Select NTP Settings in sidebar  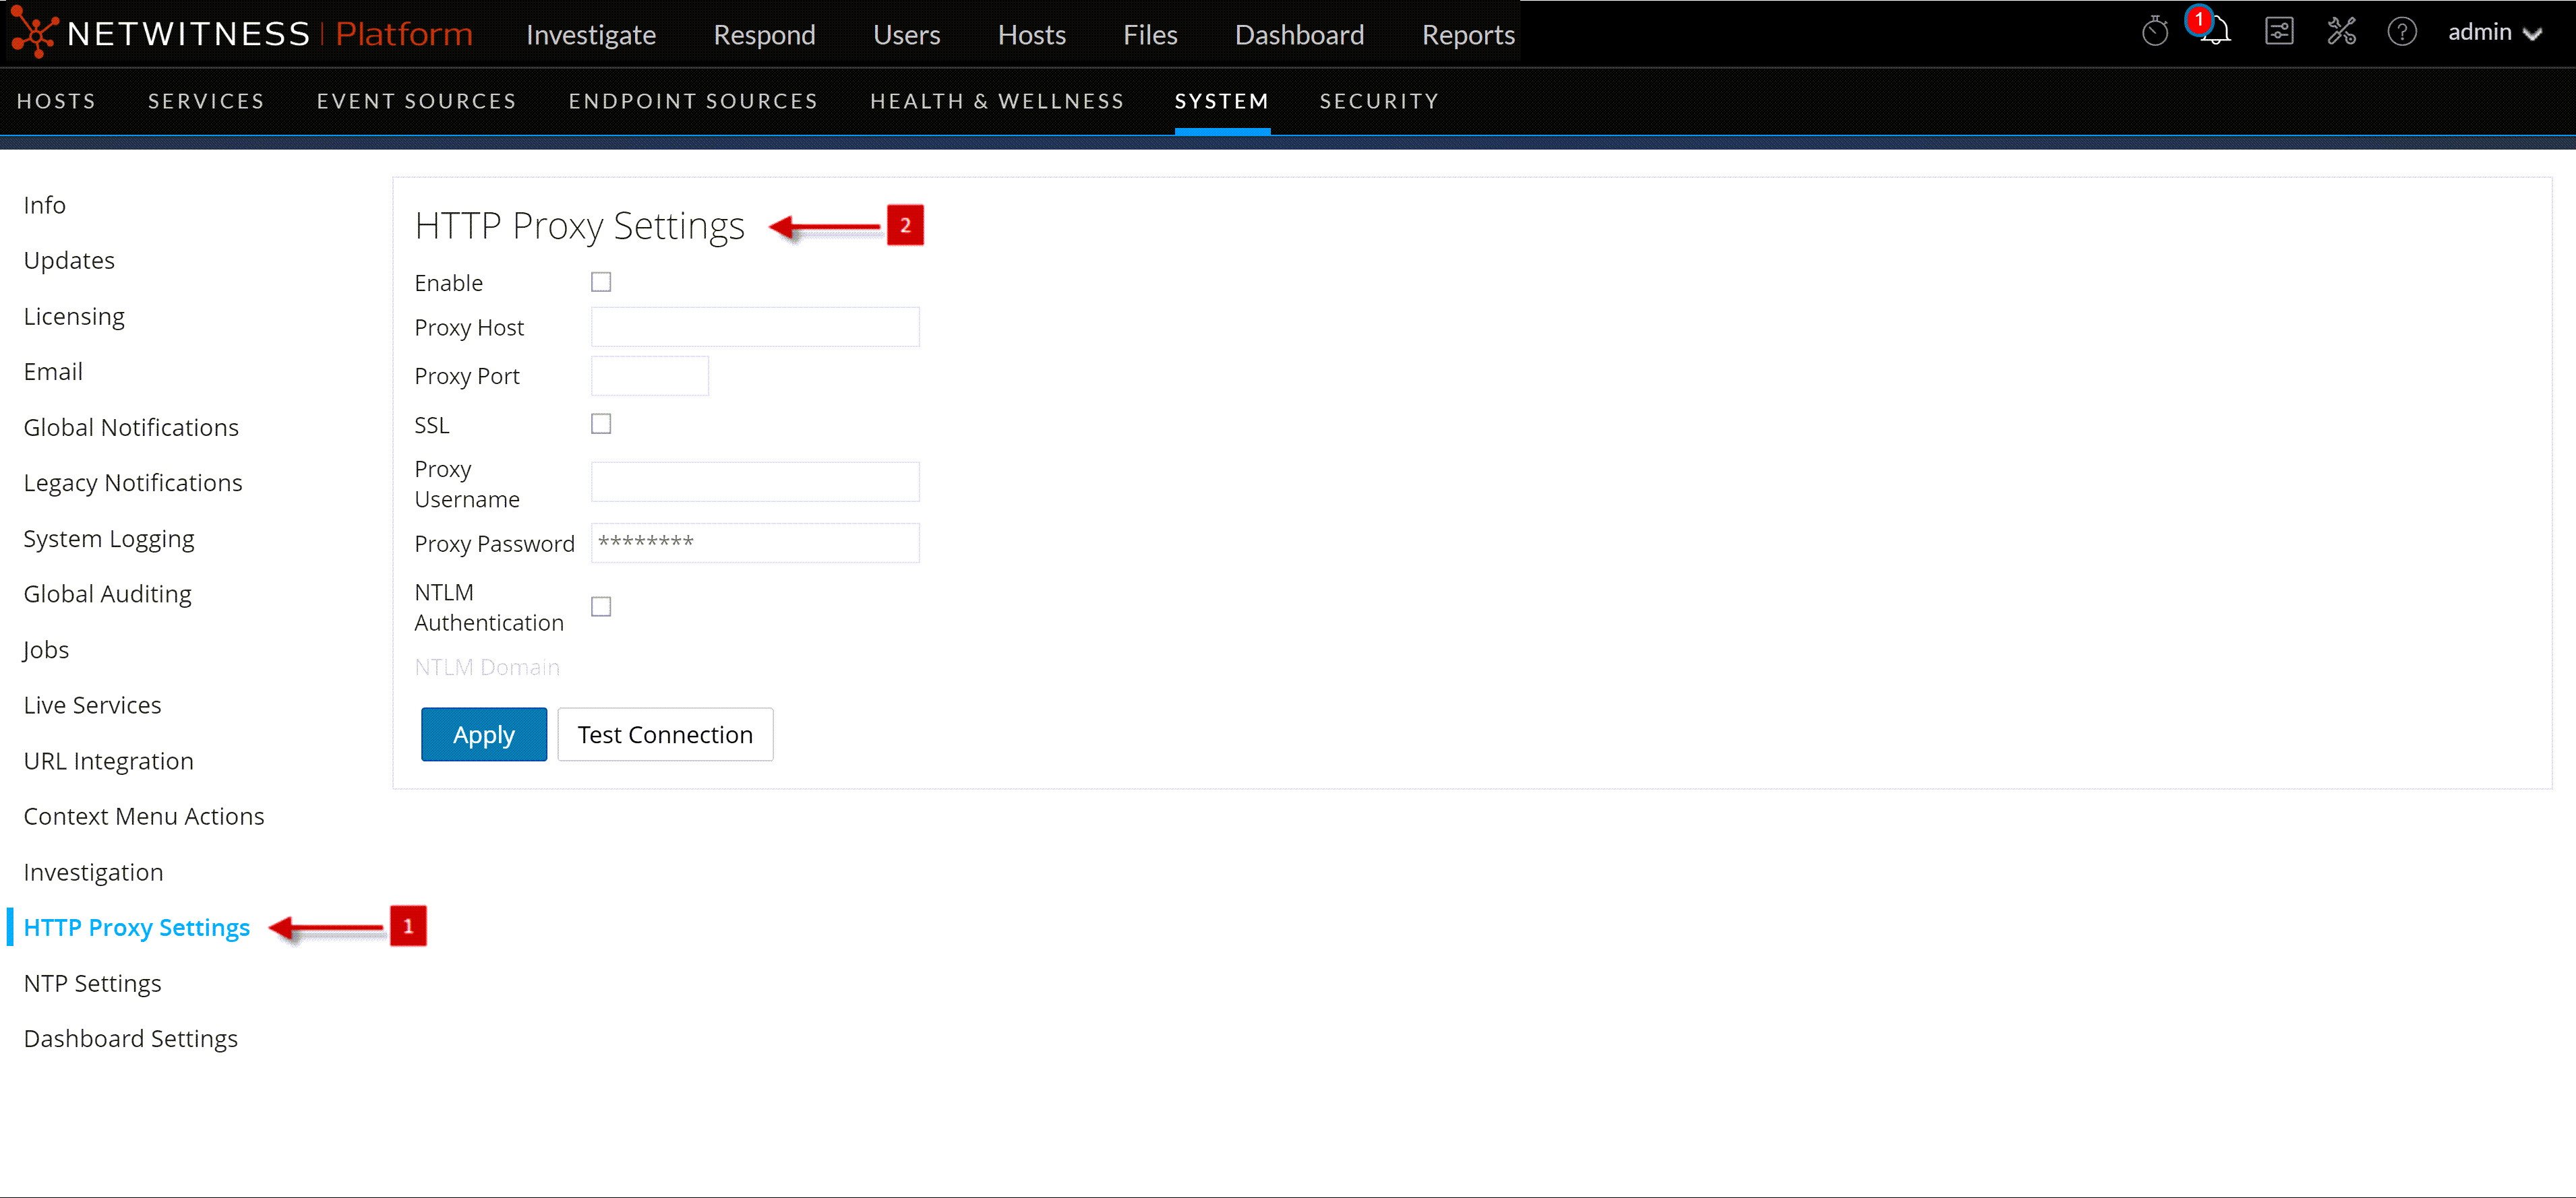[x=92, y=983]
